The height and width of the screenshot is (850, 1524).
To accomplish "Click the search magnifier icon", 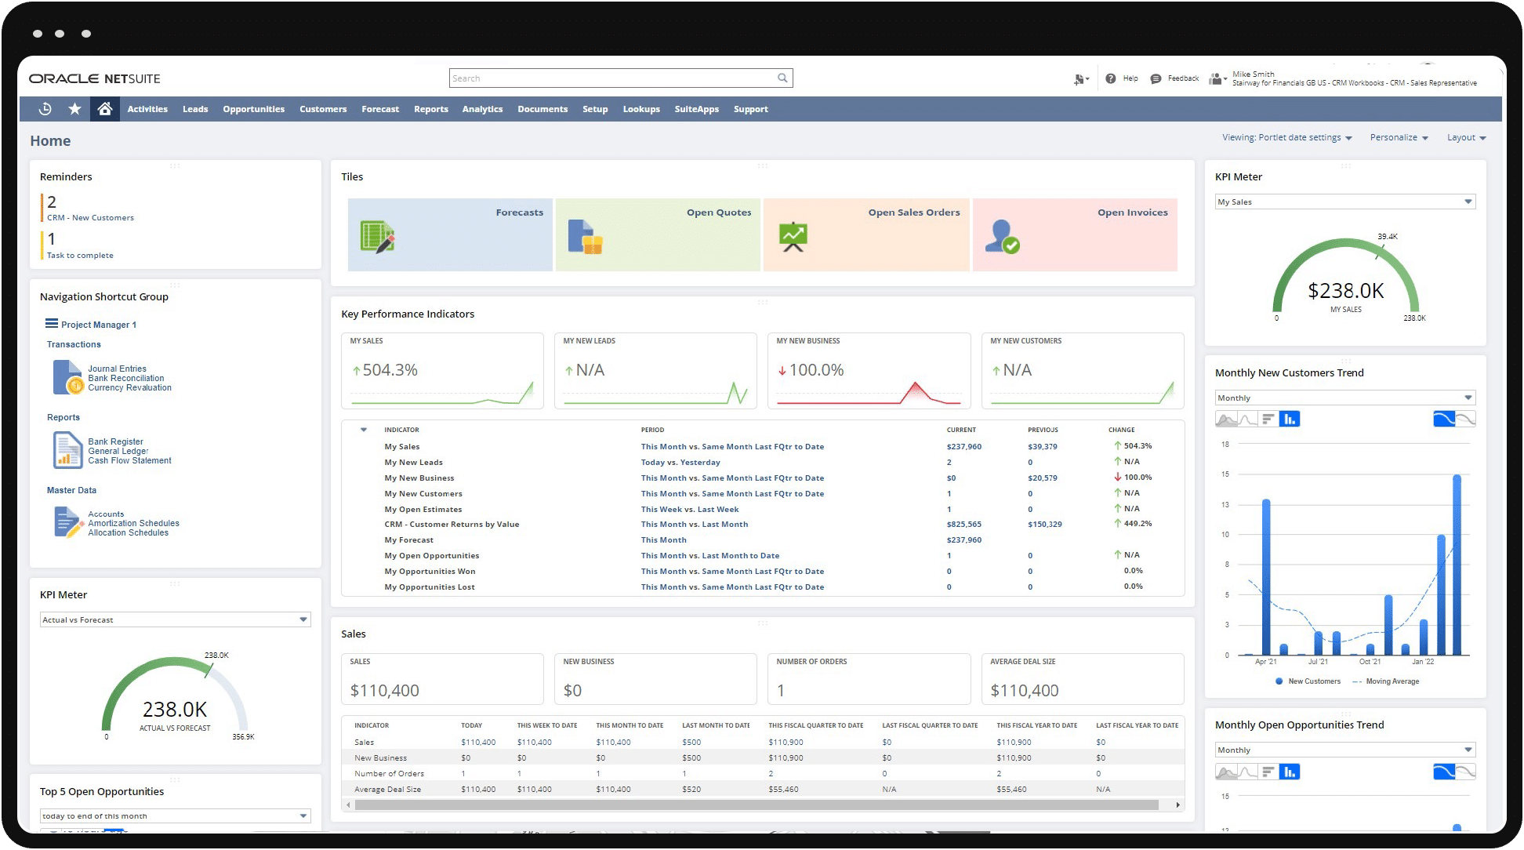I will pos(782,78).
